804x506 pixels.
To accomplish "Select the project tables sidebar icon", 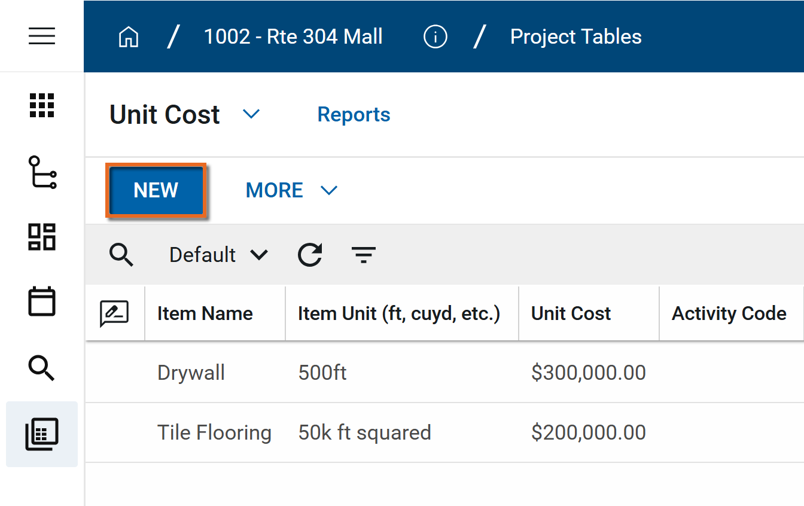I will [x=42, y=434].
